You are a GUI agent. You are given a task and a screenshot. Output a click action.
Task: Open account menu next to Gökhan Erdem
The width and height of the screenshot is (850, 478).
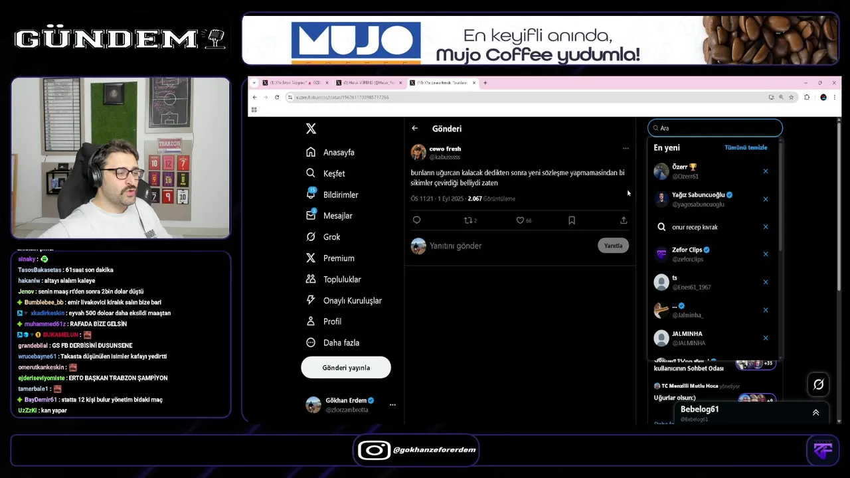(392, 405)
